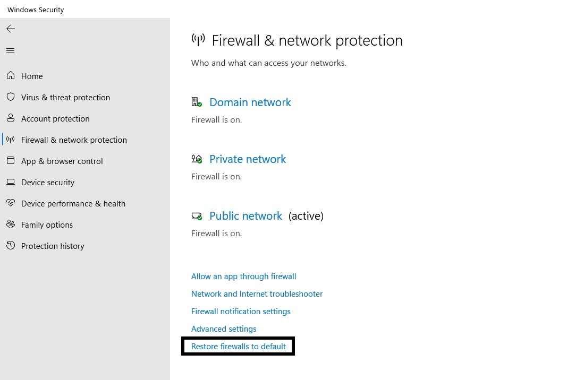The image size is (567, 380).
Task: Click the Virus & threat protection shield icon
Action: point(11,97)
